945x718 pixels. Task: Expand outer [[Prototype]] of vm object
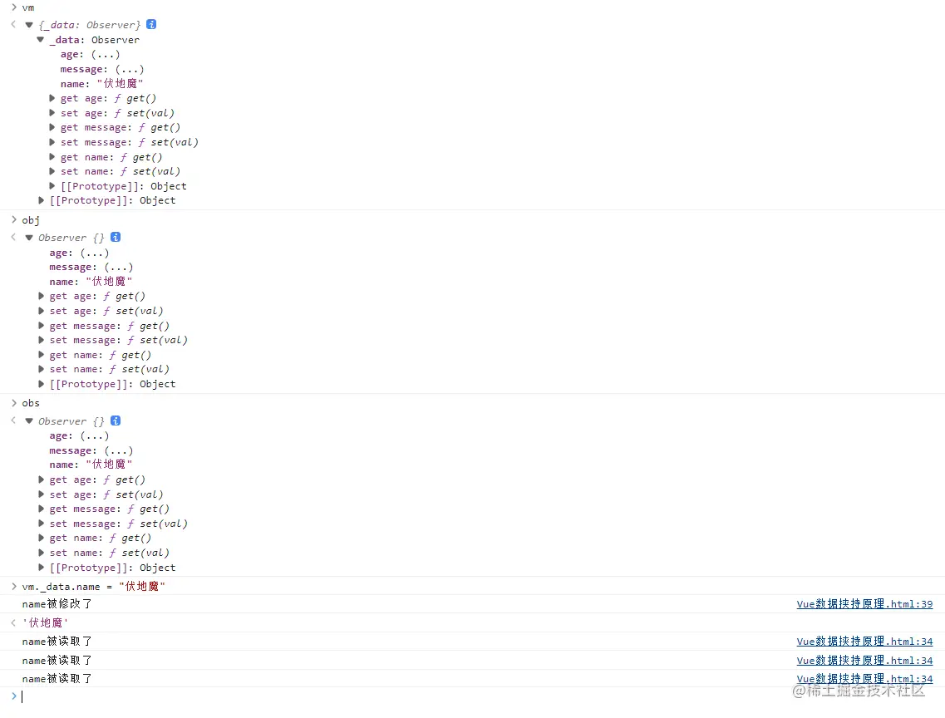pos(41,200)
